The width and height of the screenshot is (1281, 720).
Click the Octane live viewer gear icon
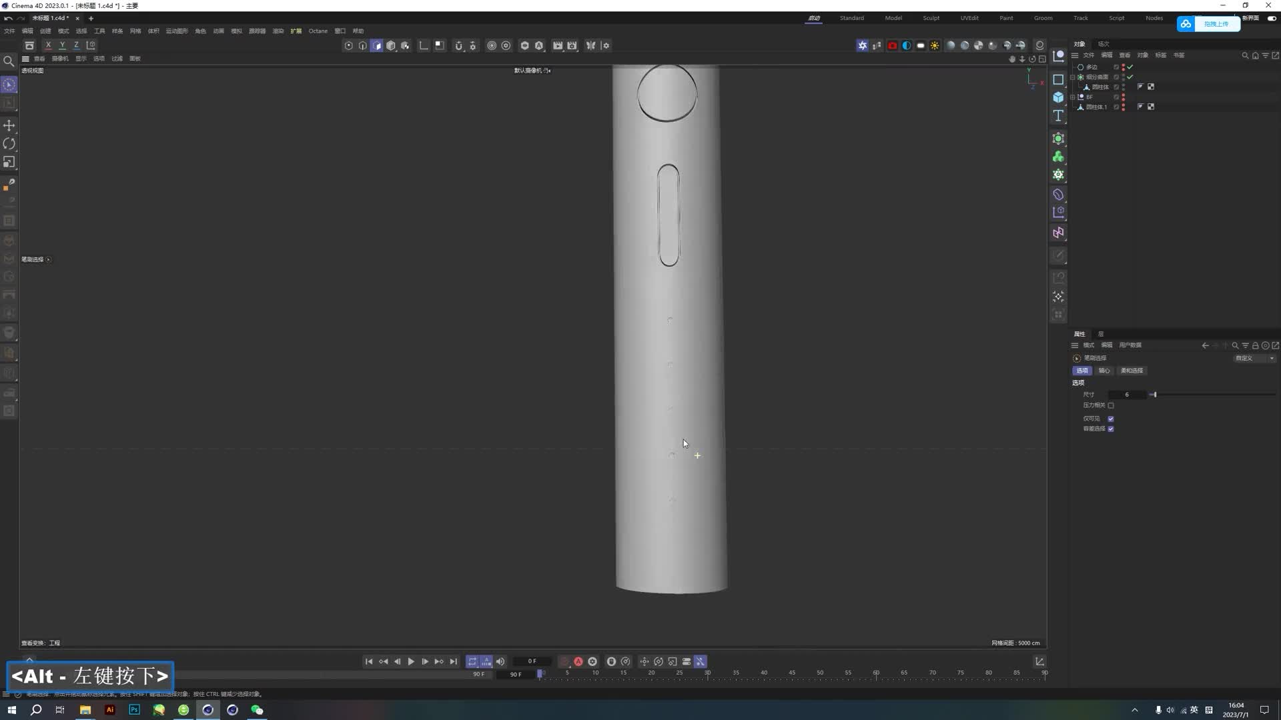point(863,45)
